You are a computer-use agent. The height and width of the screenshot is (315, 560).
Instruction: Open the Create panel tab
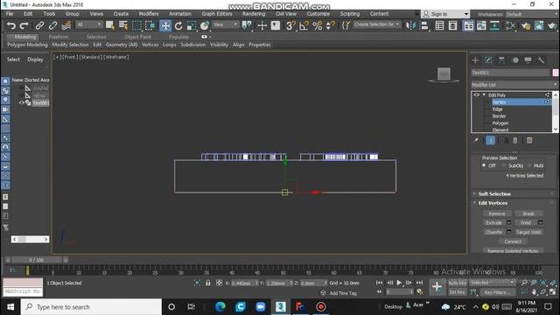tap(475, 60)
